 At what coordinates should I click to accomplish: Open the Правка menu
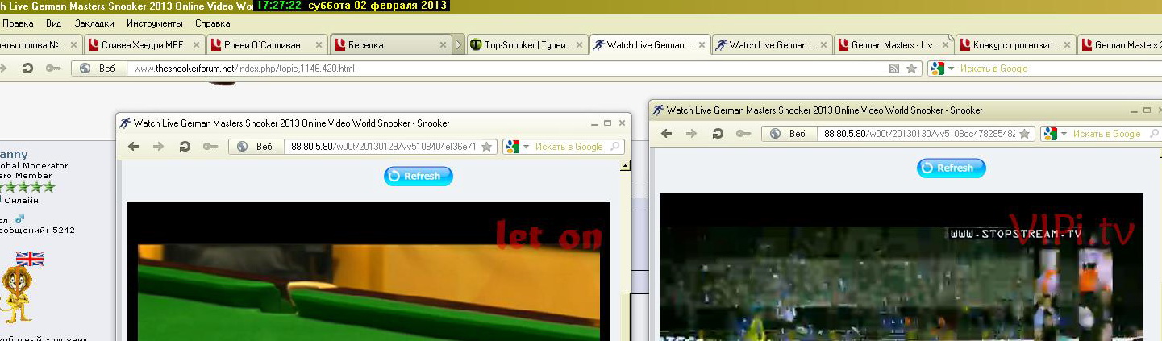(18, 23)
